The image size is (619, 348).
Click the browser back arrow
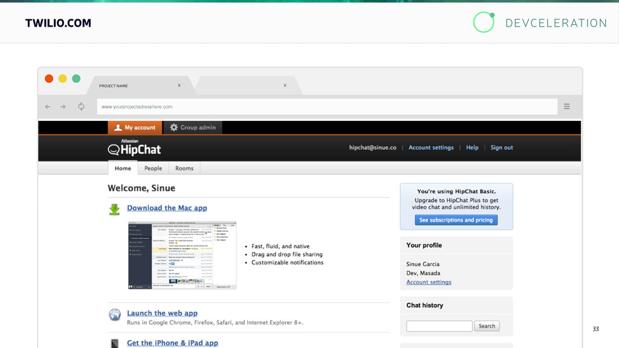pyautogui.click(x=47, y=106)
